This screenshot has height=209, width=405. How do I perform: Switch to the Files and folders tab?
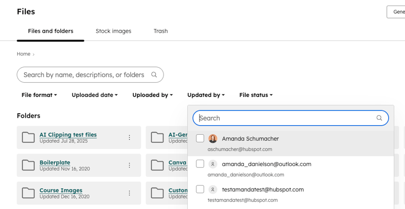tap(51, 31)
